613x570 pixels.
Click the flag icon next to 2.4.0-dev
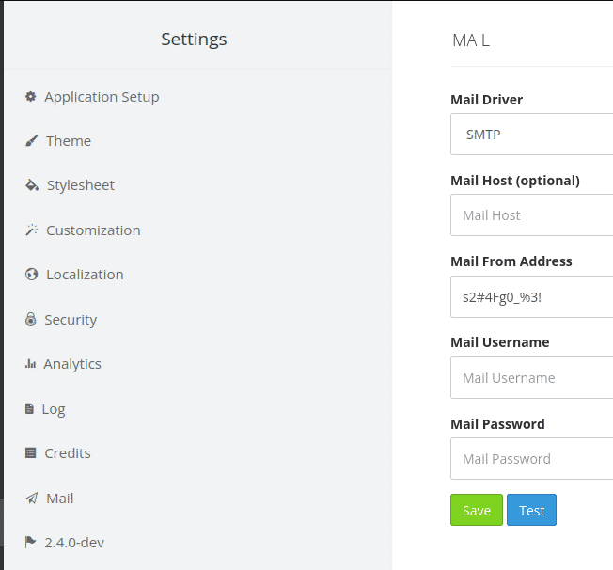click(x=30, y=542)
